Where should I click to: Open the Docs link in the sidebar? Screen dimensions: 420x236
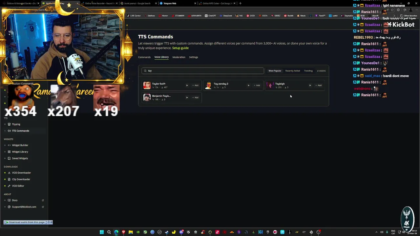(15, 200)
